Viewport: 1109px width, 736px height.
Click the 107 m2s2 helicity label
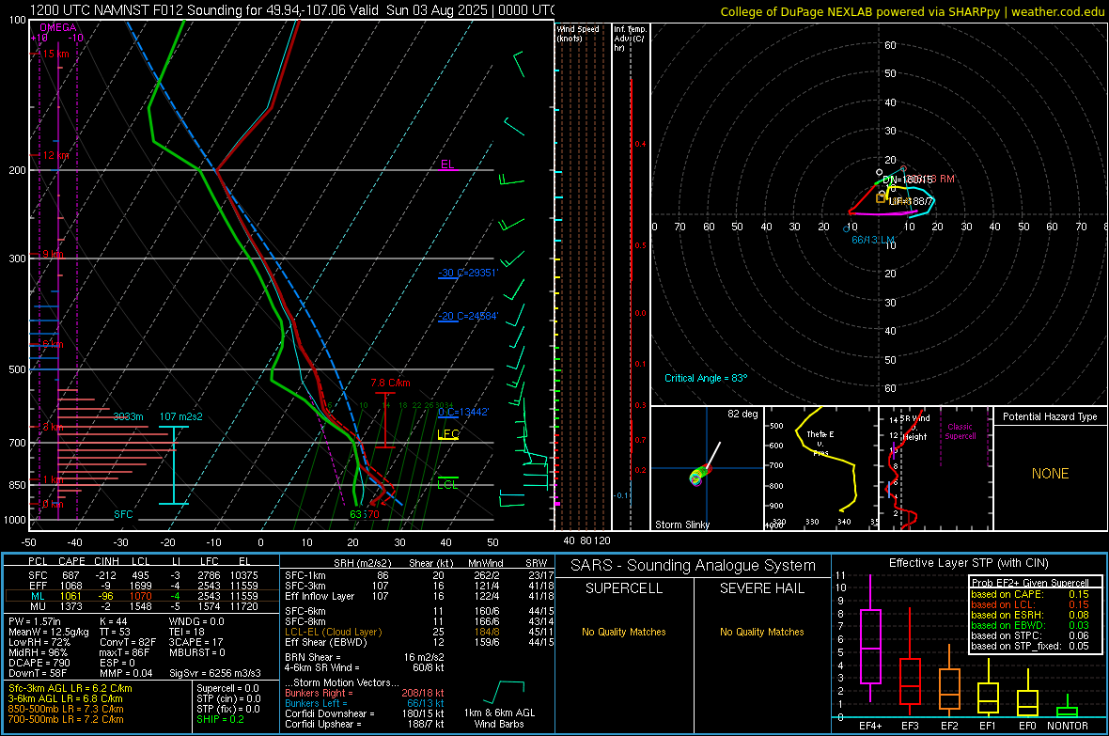click(x=181, y=416)
